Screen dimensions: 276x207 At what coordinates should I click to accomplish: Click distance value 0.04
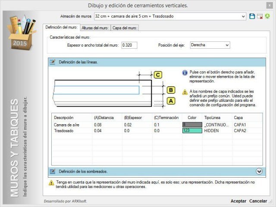(x=98, y=131)
